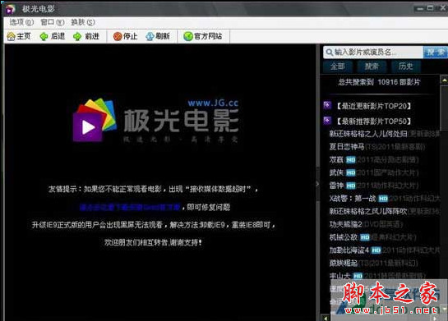The width and height of the screenshot is (448, 321).
Task: Click the horizontal scrollbar left arrow
Action: tap(326, 318)
